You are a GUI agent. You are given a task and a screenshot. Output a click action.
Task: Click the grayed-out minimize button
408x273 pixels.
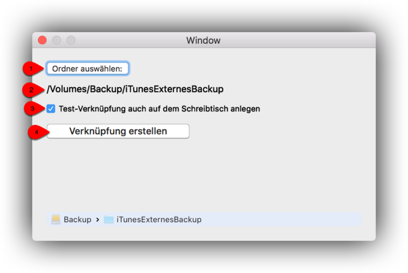tap(57, 40)
